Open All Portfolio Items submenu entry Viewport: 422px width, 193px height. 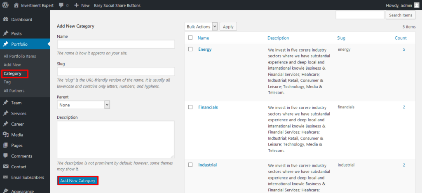(x=20, y=56)
